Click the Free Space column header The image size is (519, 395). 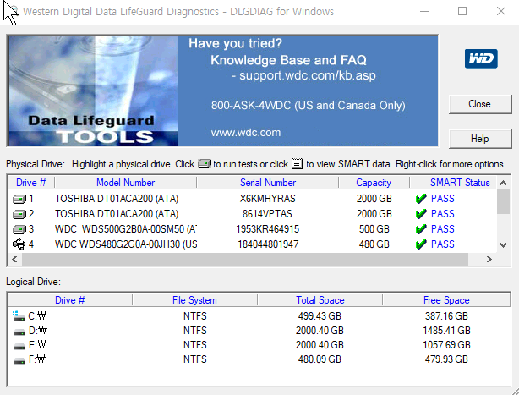point(446,300)
